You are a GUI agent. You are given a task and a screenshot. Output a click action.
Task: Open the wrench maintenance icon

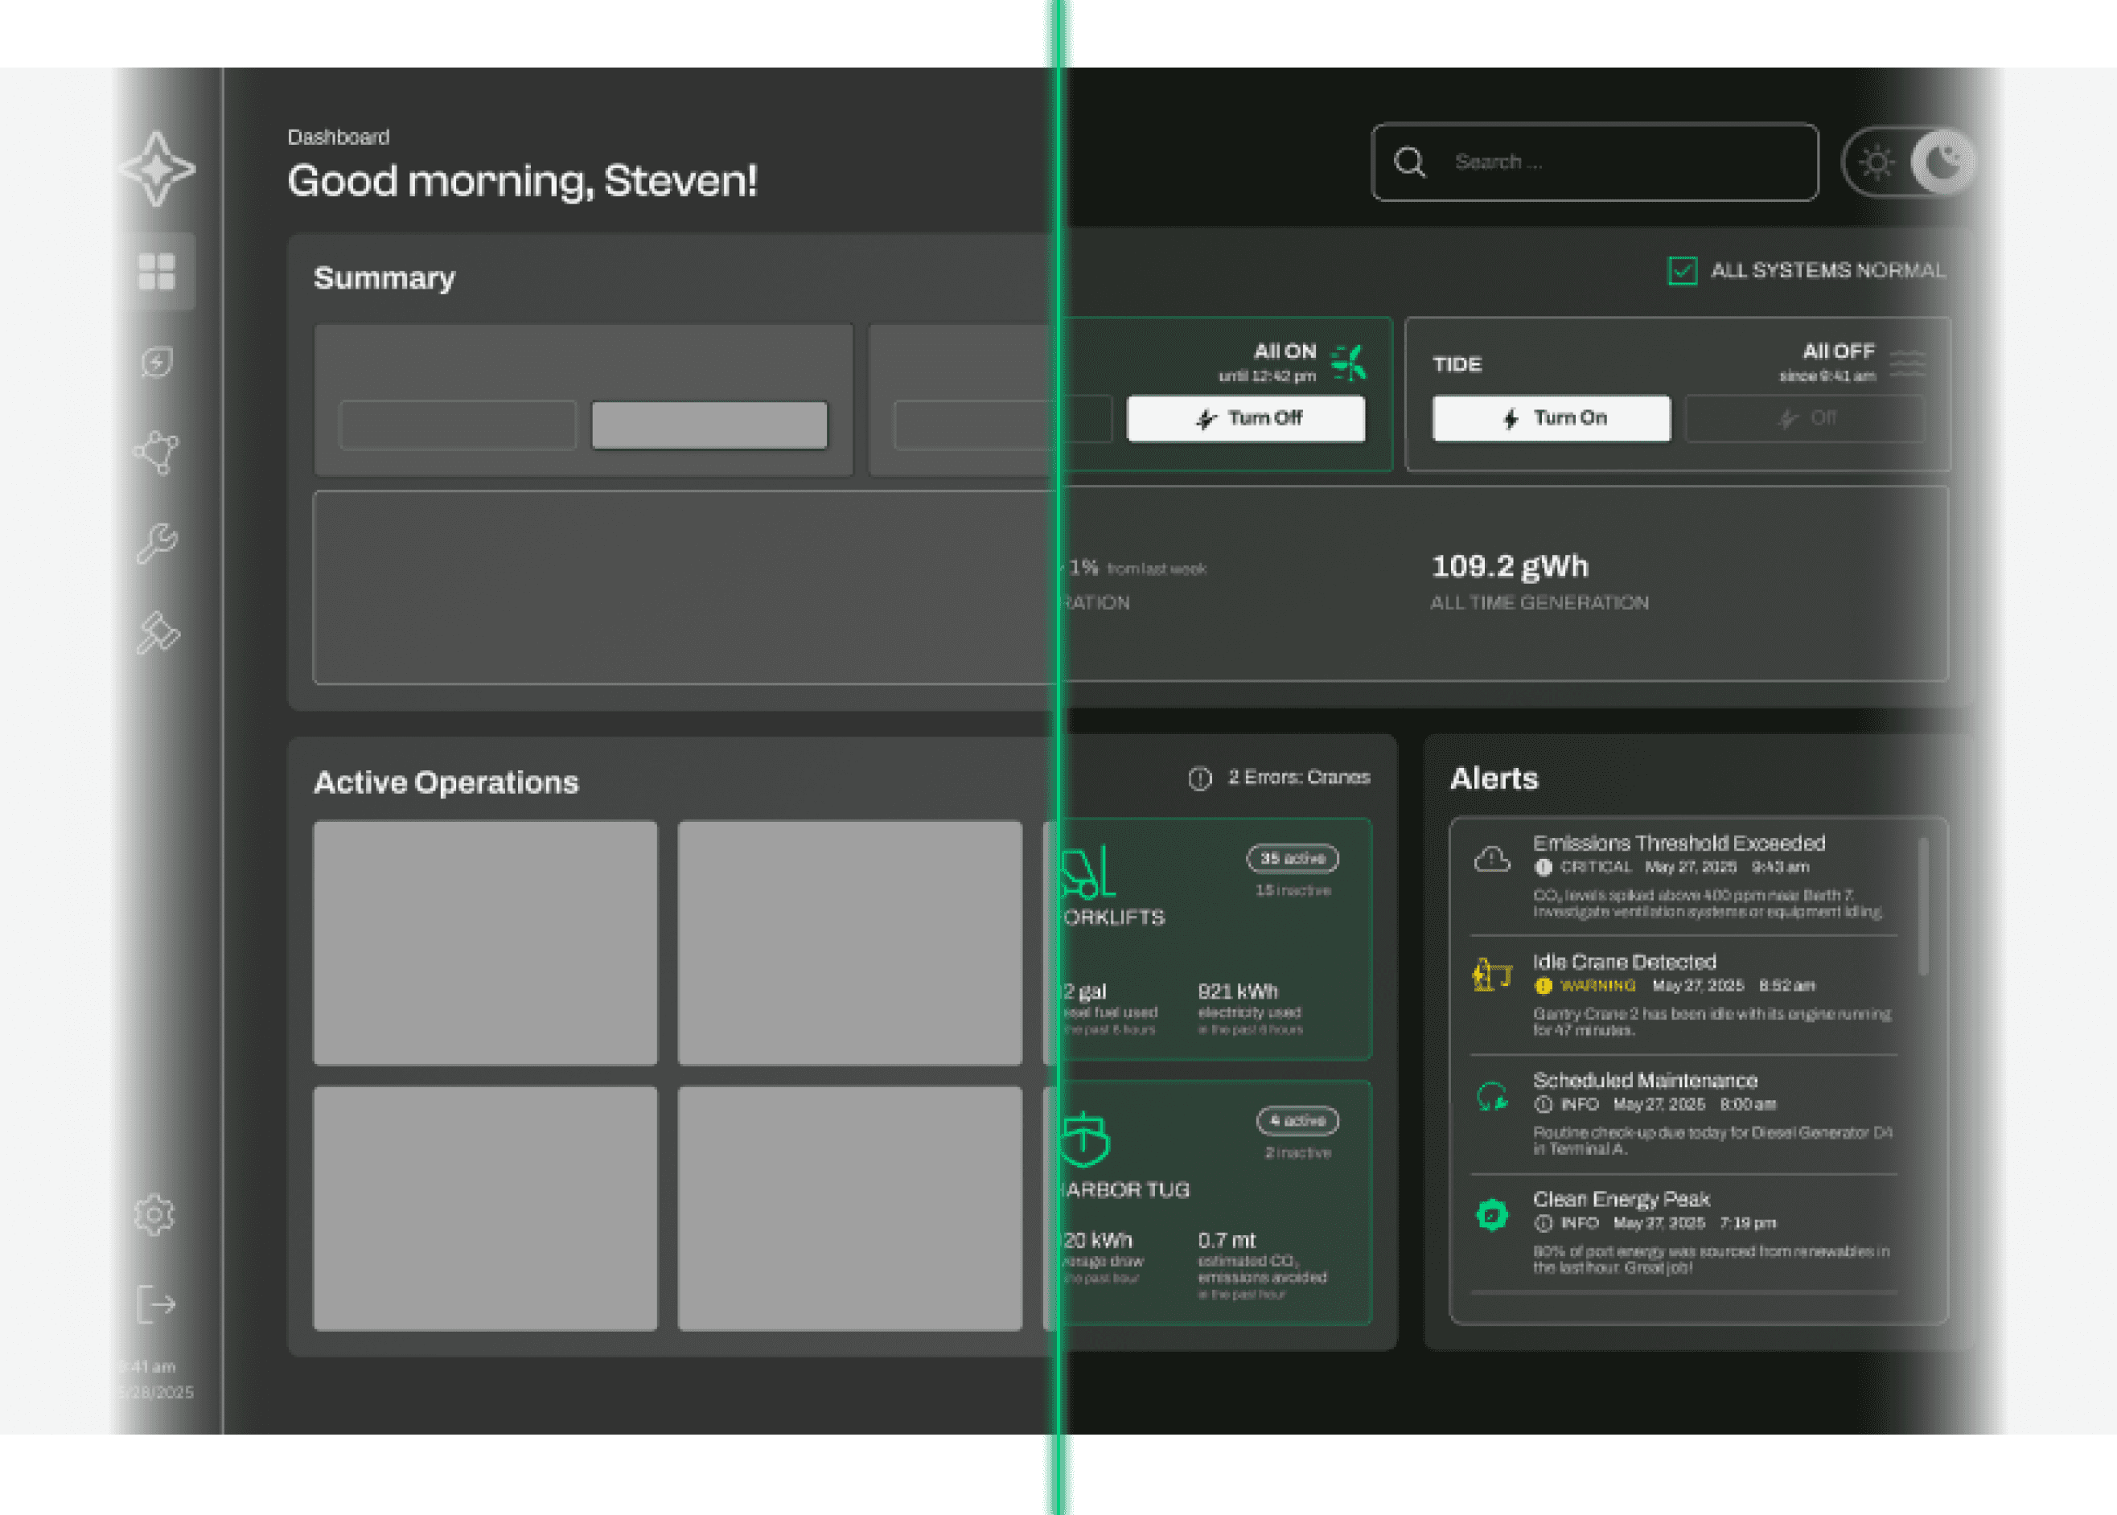coord(157,542)
